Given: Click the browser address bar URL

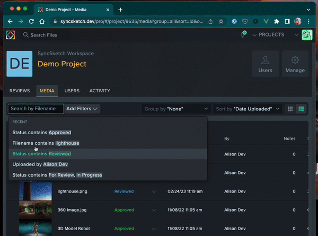Looking at the screenshot, I should click(x=131, y=21).
